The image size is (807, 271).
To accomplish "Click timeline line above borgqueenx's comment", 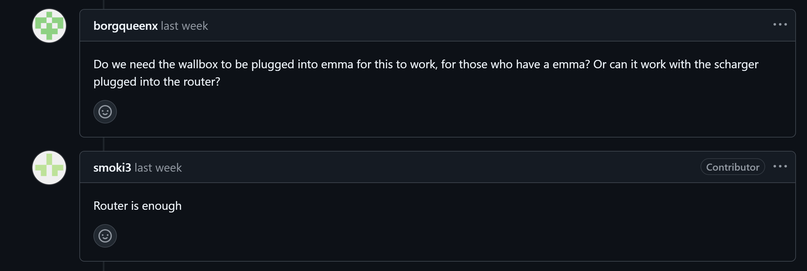I will click(x=104, y=4).
